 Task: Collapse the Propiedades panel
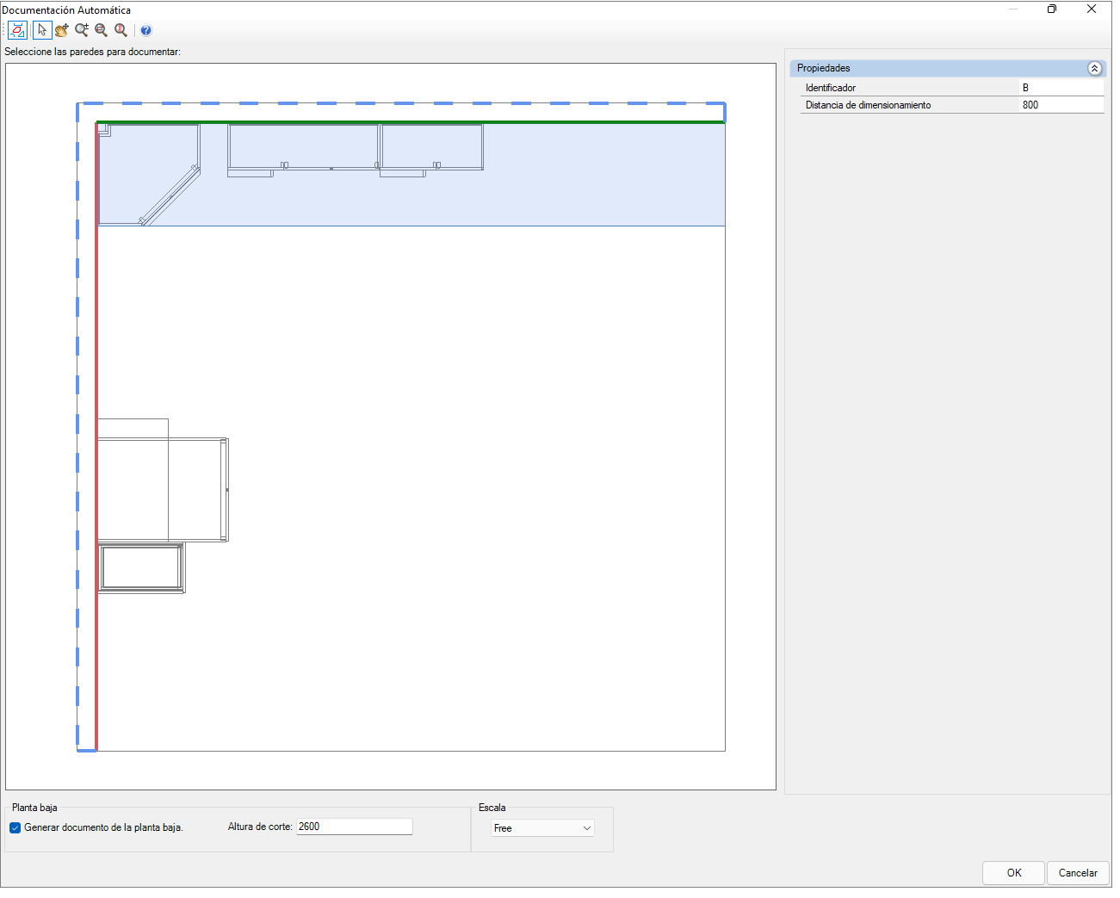[x=1094, y=68]
